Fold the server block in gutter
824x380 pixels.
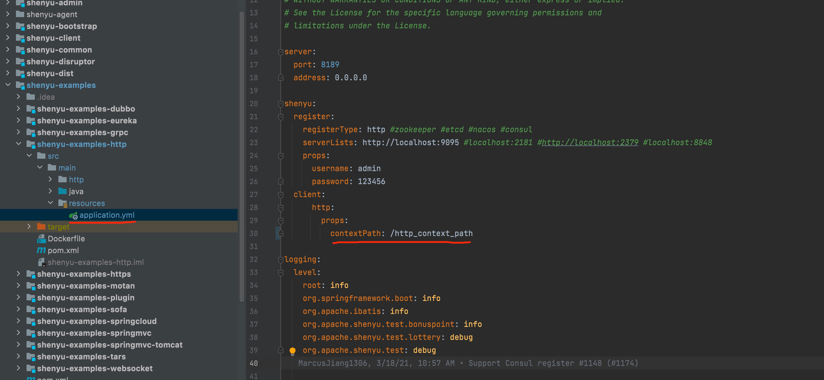[280, 52]
